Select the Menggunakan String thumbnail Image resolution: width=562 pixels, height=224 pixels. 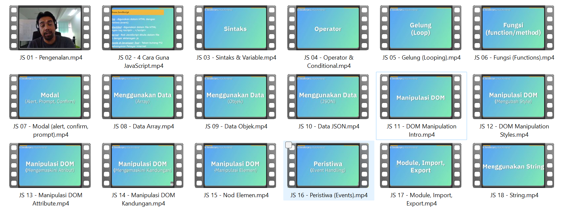point(513,165)
